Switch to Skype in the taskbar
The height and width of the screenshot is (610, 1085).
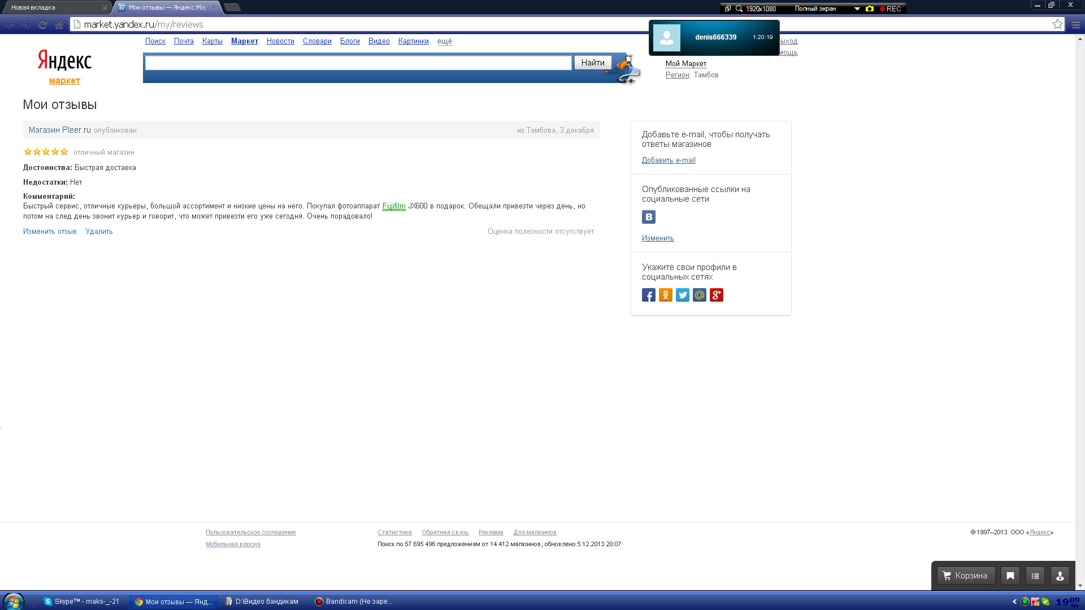[82, 602]
